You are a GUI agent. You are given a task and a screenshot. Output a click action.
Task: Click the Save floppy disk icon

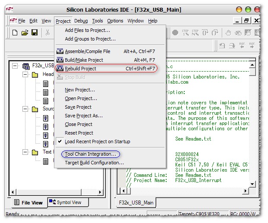click(x=35, y=32)
